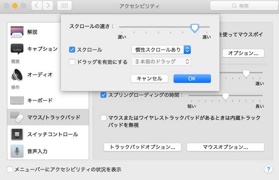Go back with the left arrow button
279x180 pixels.
(x=36, y=6)
